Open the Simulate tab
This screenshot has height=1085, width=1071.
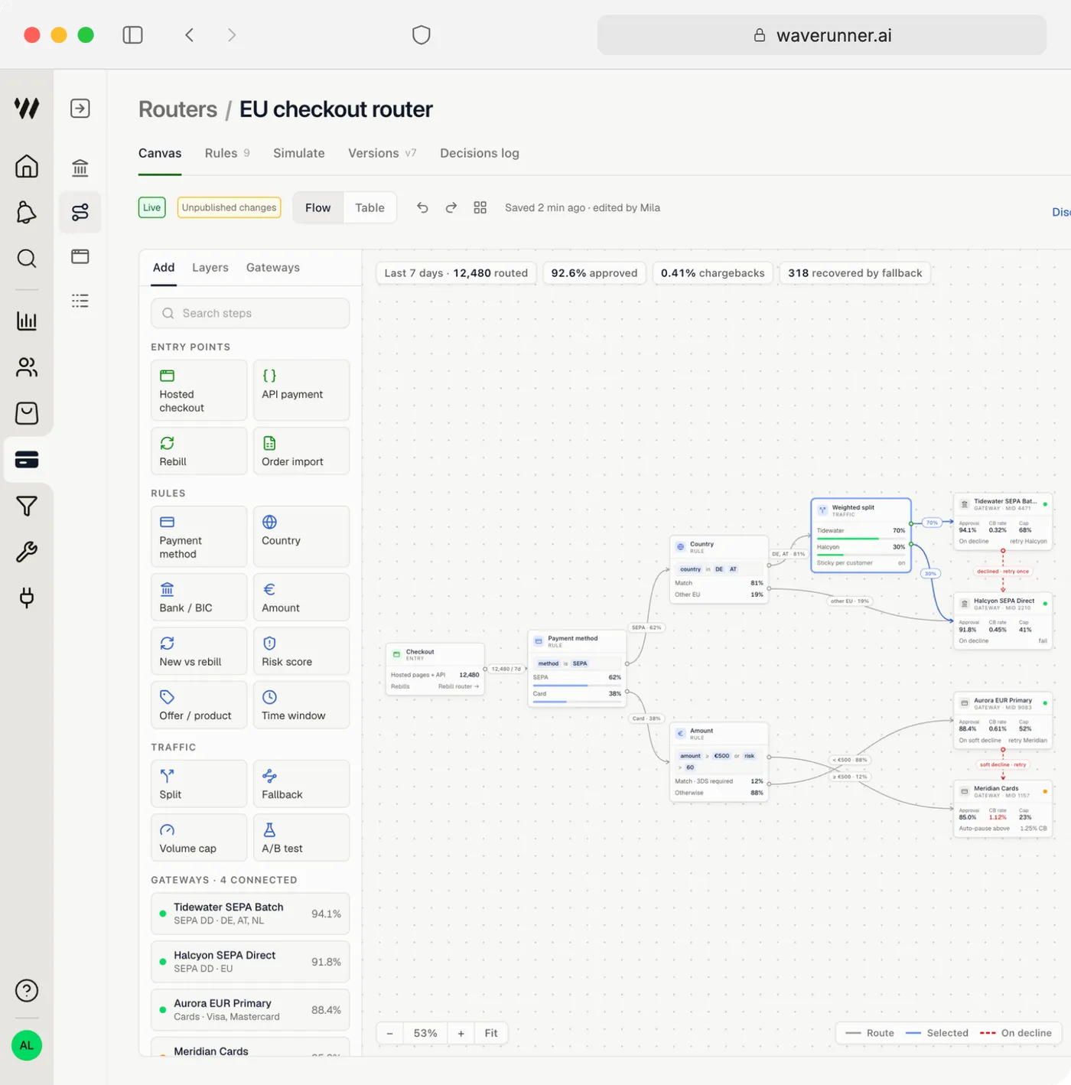[x=299, y=153]
